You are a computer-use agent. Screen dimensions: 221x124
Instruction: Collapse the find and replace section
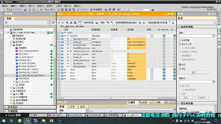pyautogui.click(x=178, y=27)
